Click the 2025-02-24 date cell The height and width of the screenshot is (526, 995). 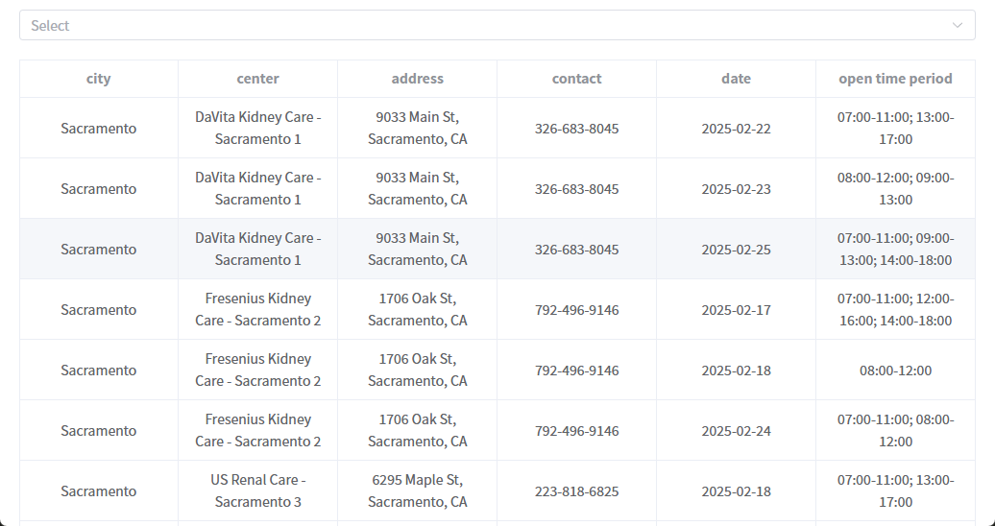736,431
